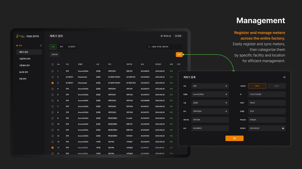This screenshot has width=302, height=169.
Task: Open the 시설 dropdown showing 공장동
Action: coord(210,103)
